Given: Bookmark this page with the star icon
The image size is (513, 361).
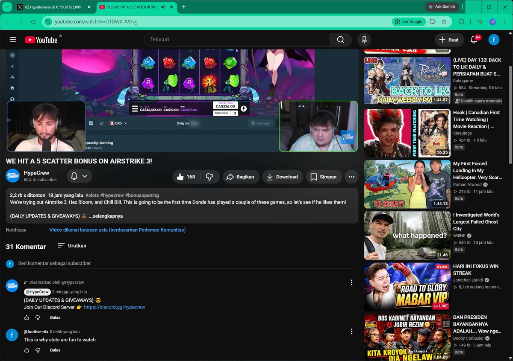Looking at the screenshot, I should point(444,21).
